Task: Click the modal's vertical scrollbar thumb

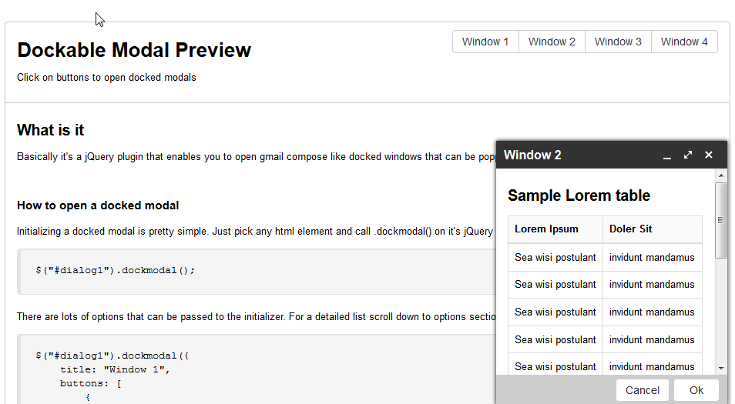Action: pyautogui.click(x=721, y=219)
